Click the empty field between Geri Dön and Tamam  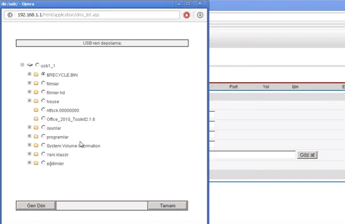(102, 206)
